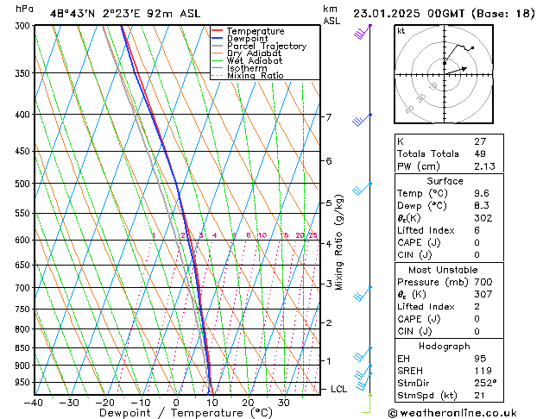Click the hodograph circular plot
543x419 pixels.
pos(444,72)
